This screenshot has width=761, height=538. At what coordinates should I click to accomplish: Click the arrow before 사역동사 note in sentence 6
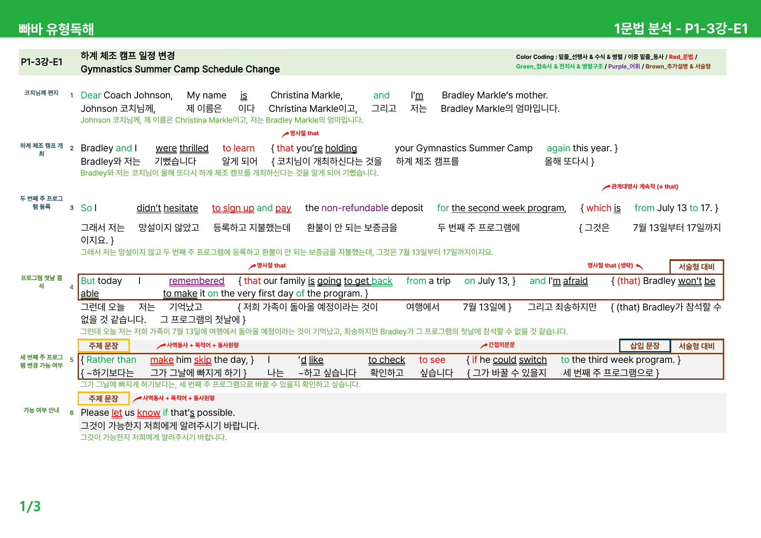[x=137, y=398]
